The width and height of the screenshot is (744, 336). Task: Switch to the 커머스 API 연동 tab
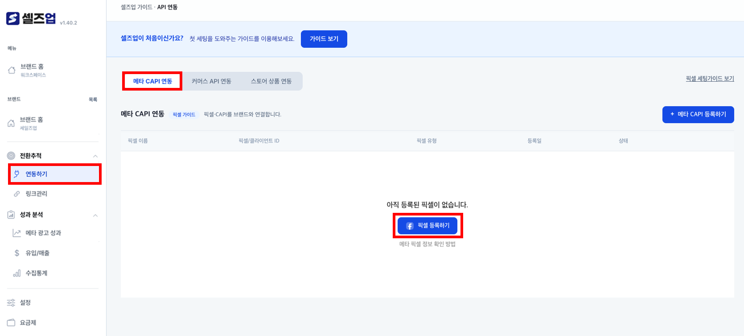211,81
